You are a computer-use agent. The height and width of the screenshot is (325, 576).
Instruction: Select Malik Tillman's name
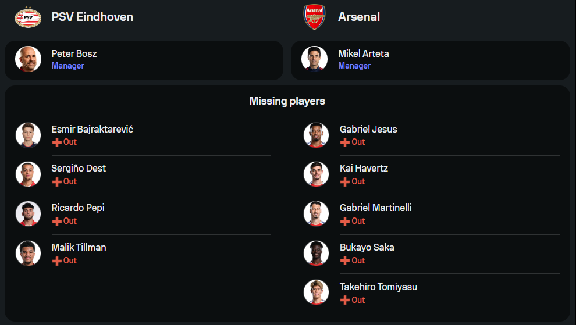(x=79, y=247)
